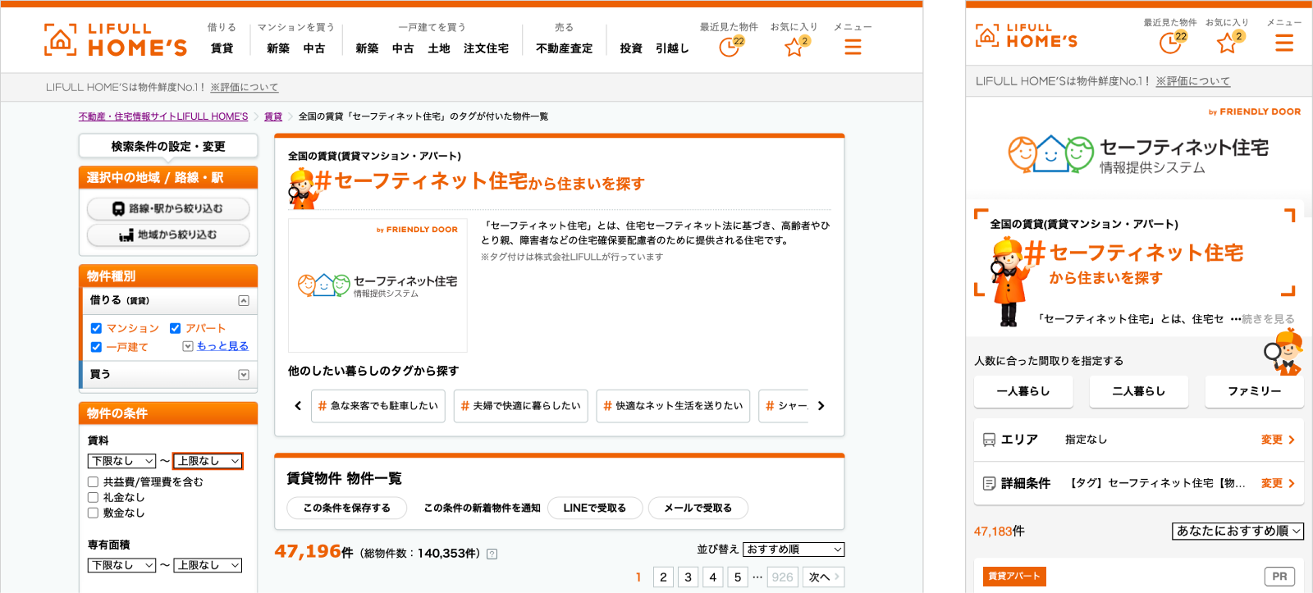
Task: Click the favorites star icon in desktop header
Action: (794, 47)
